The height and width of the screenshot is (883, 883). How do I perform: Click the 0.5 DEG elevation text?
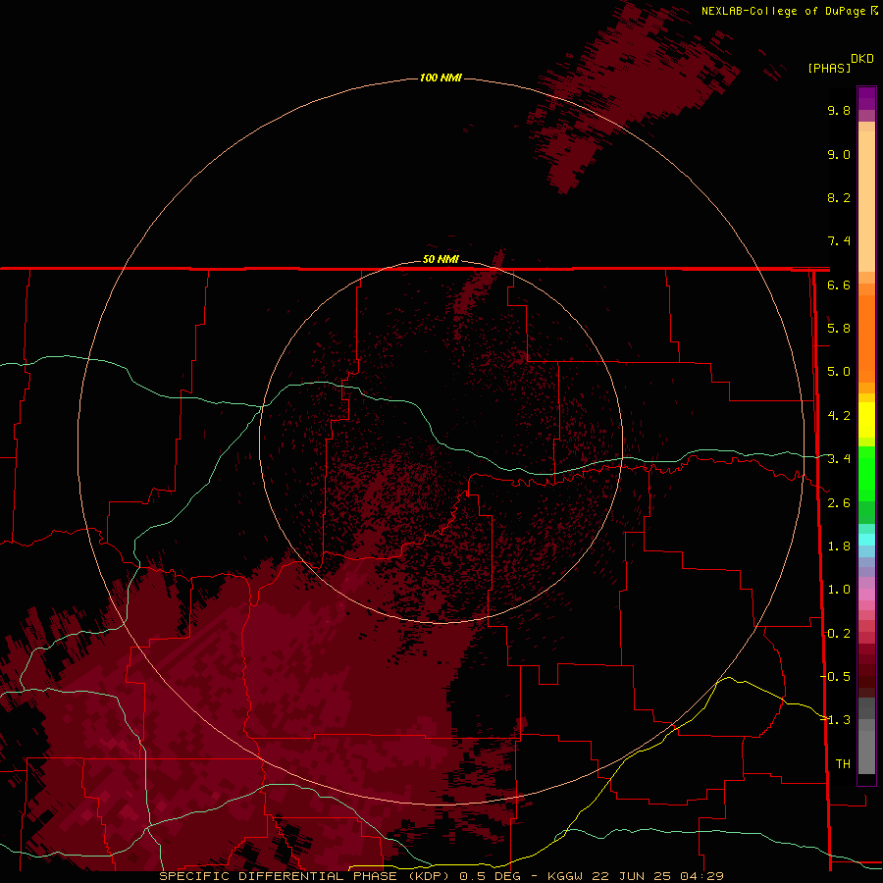490,876
